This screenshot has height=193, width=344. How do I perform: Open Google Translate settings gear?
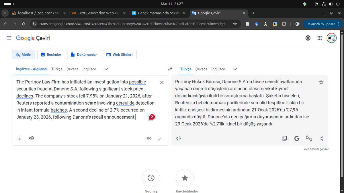coord(308,38)
